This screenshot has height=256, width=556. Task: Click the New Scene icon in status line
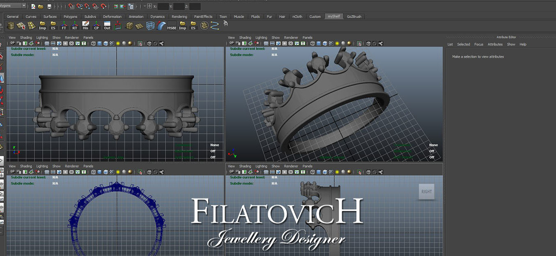[33, 7]
